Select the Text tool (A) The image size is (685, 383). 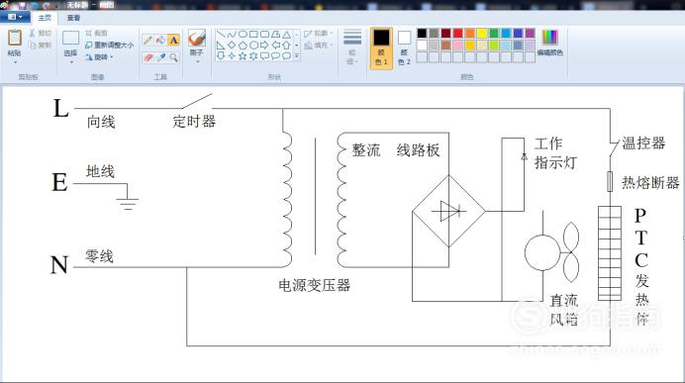tap(173, 41)
